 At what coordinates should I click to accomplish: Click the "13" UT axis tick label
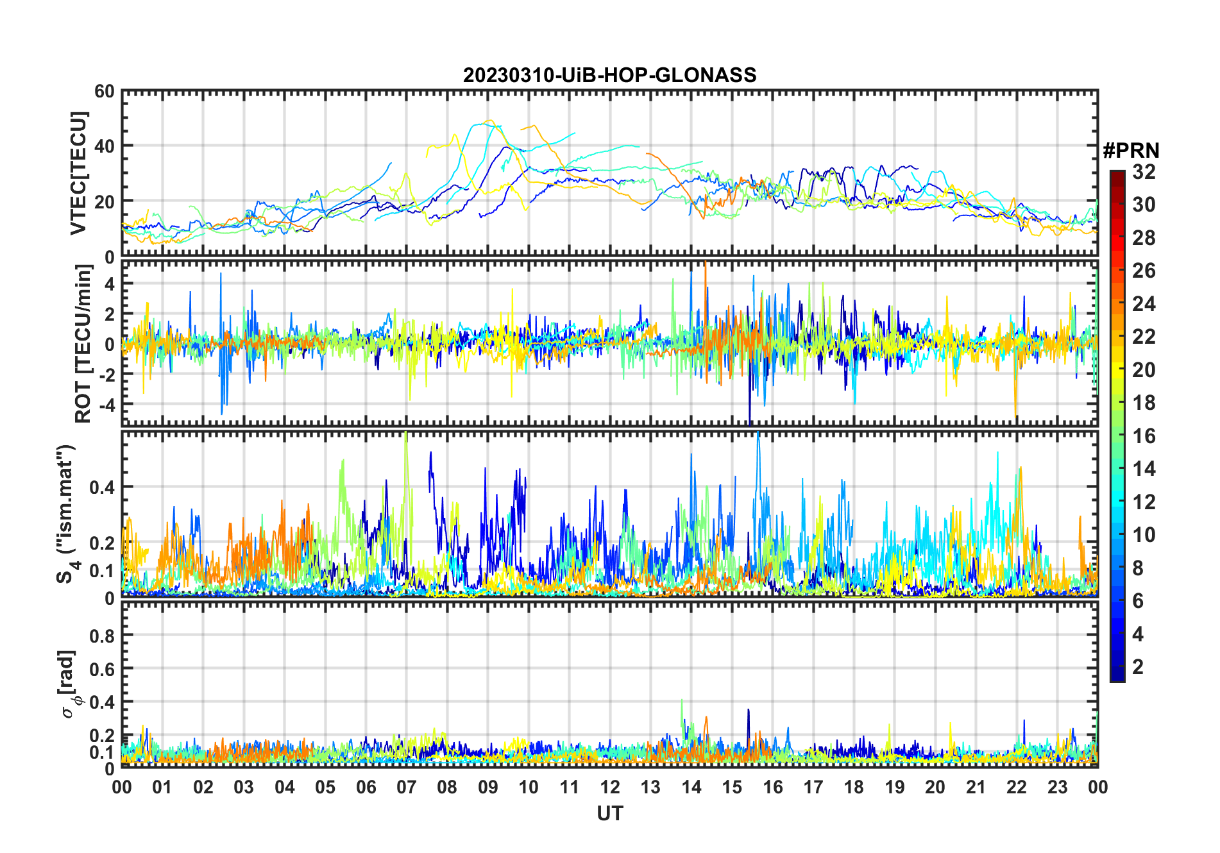(x=650, y=787)
